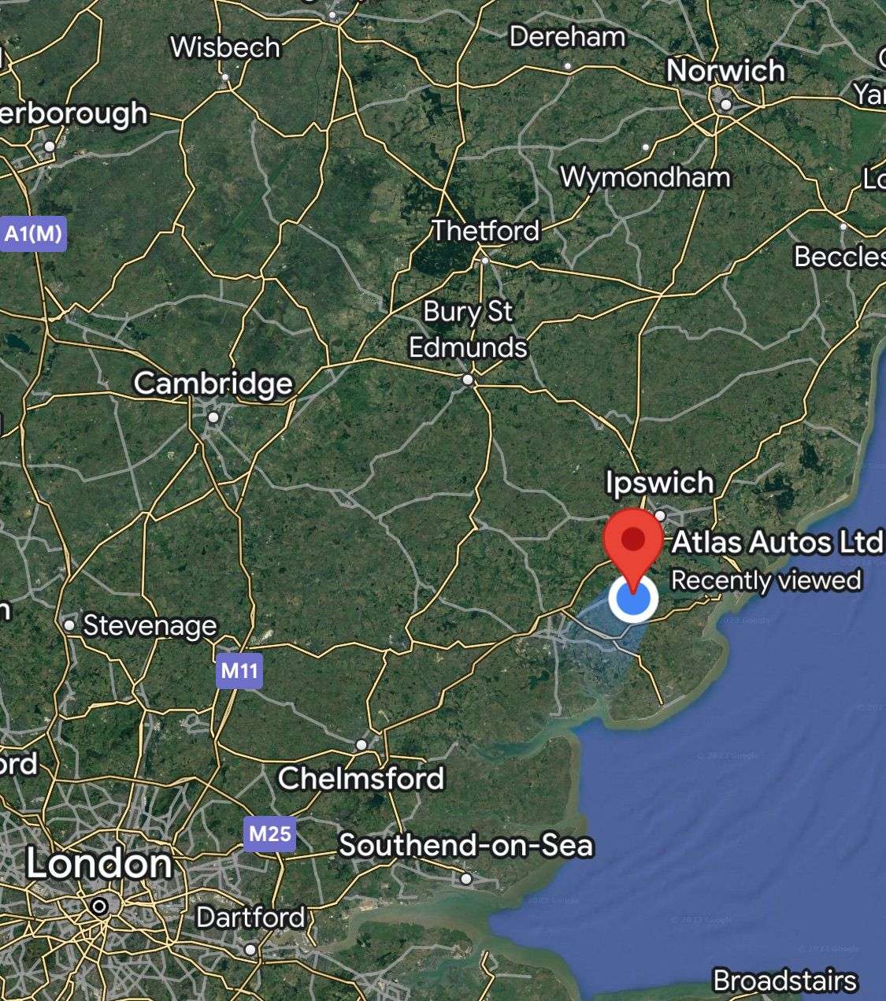The width and height of the screenshot is (886, 1001).
Task: Select the M25 motorway shield
Action: [269, 833]
